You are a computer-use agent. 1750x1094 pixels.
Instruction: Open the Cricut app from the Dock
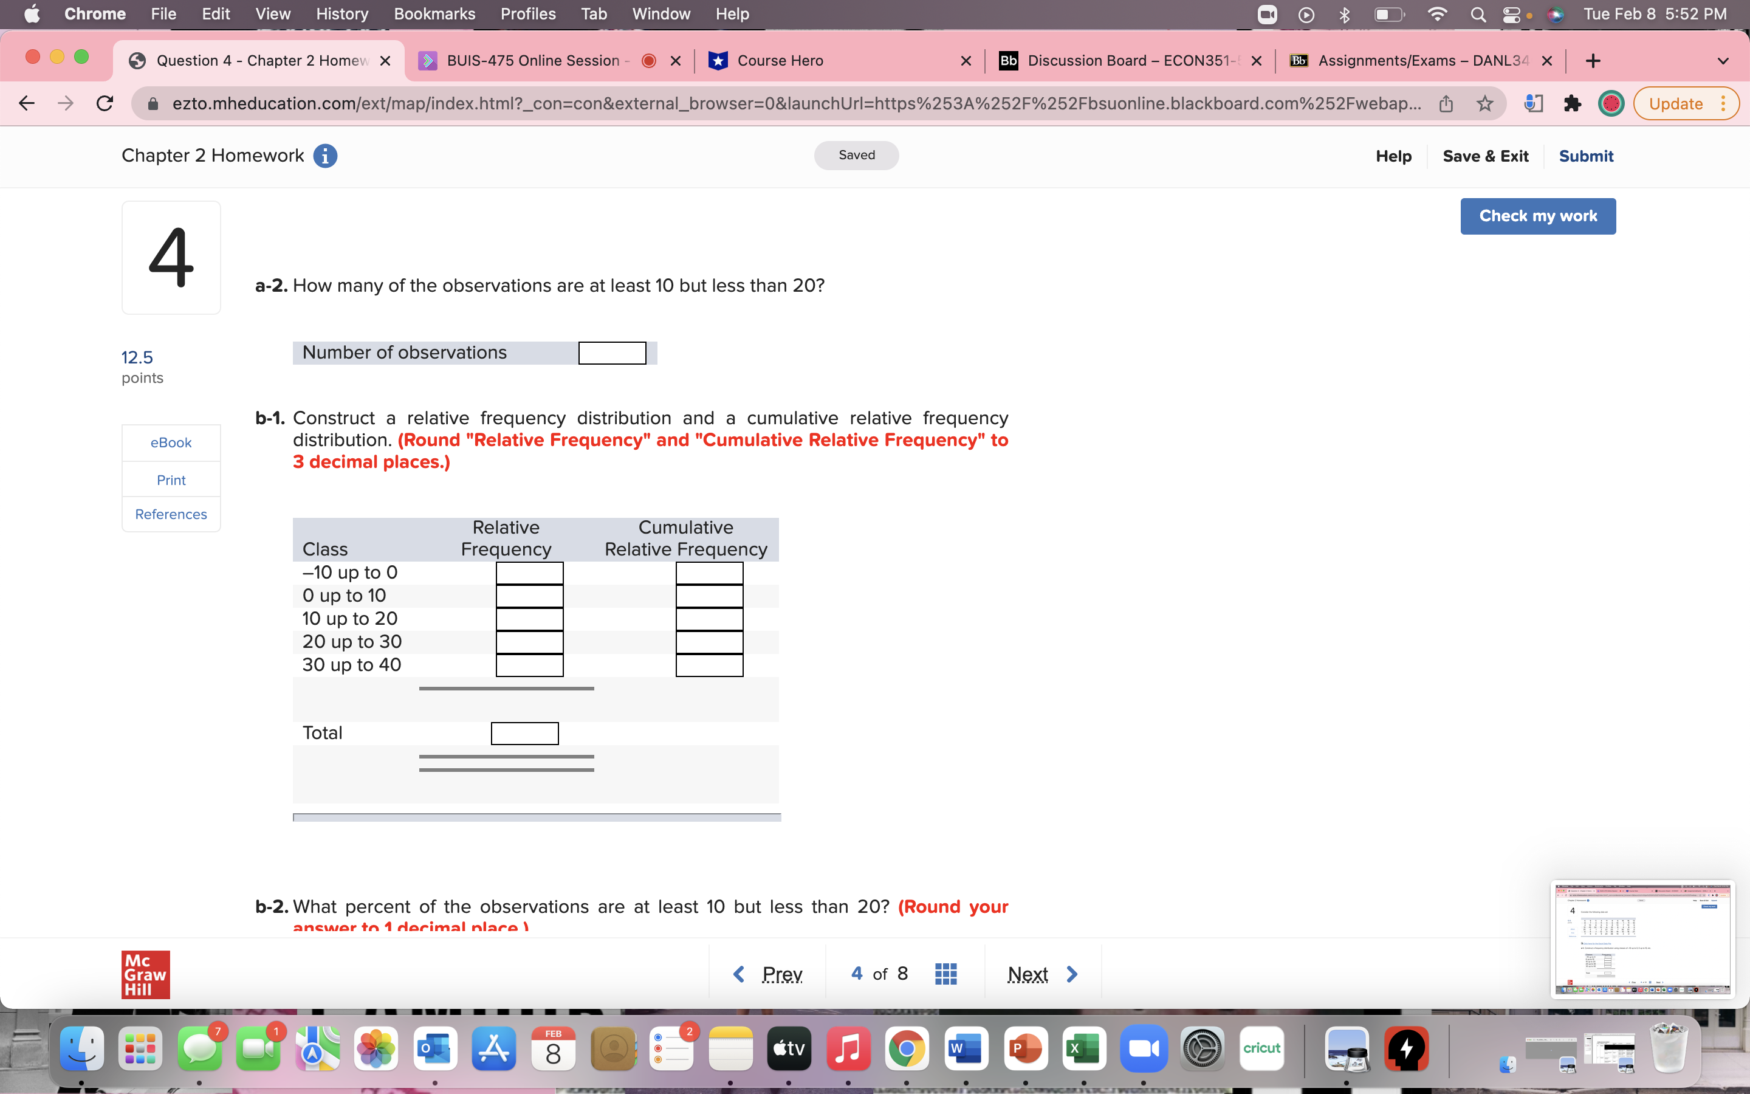coord(1261,1047)
